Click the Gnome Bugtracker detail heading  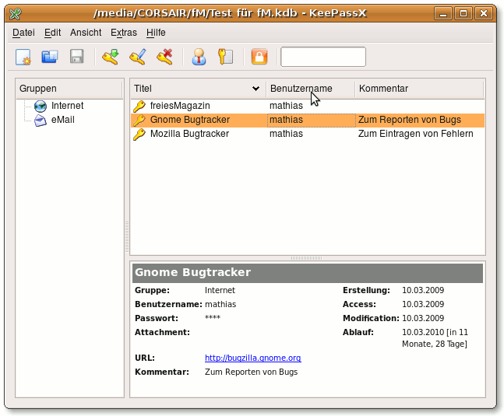coord(193,272)
